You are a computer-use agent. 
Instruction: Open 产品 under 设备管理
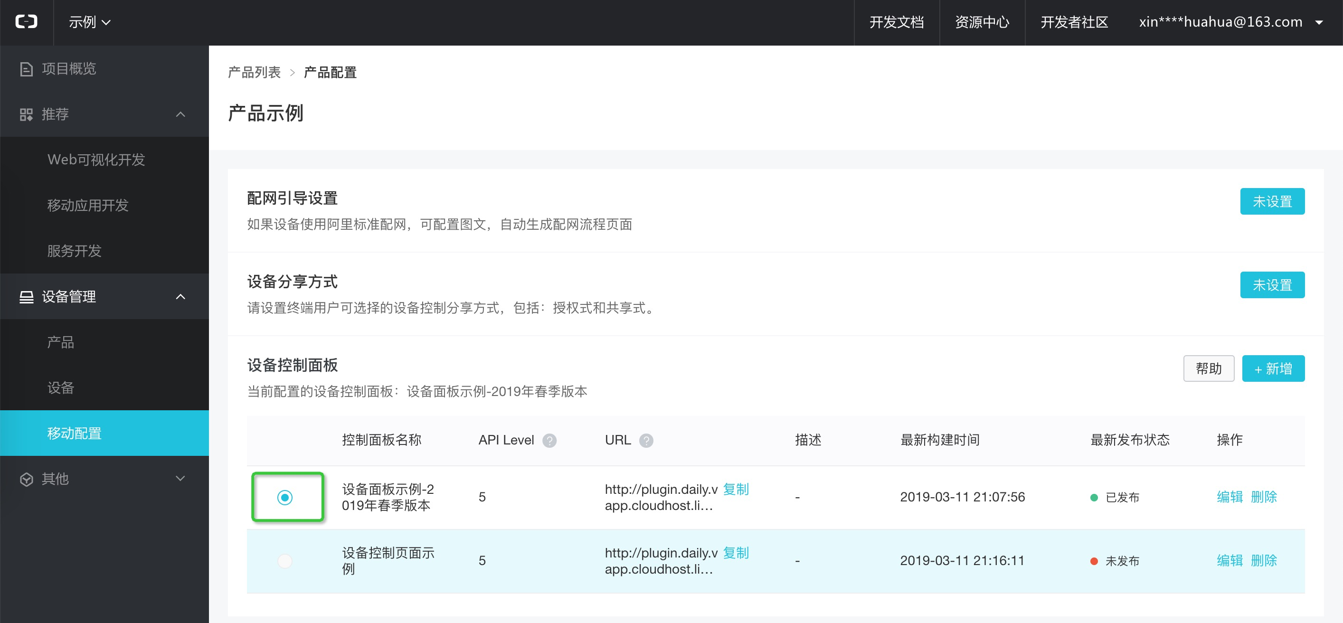[x=104, y=342]
